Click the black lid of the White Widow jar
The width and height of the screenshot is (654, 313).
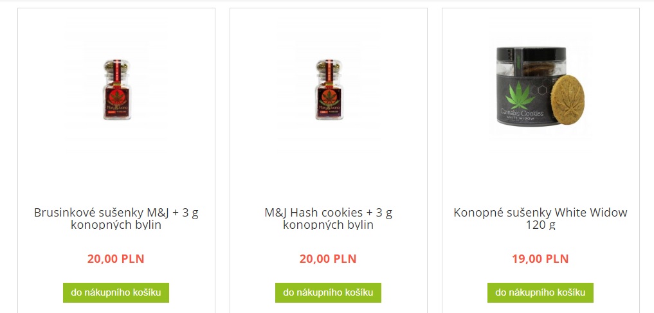[x=531, y=55]
